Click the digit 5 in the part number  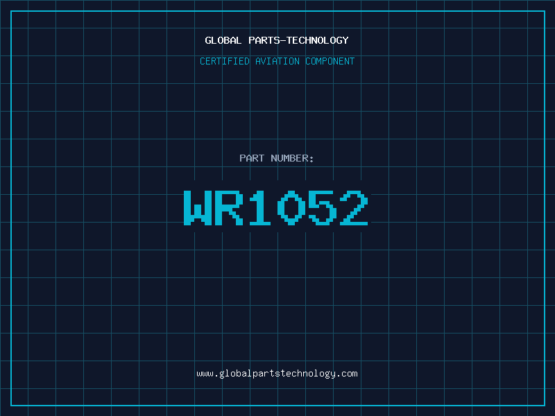coord(323,207)
